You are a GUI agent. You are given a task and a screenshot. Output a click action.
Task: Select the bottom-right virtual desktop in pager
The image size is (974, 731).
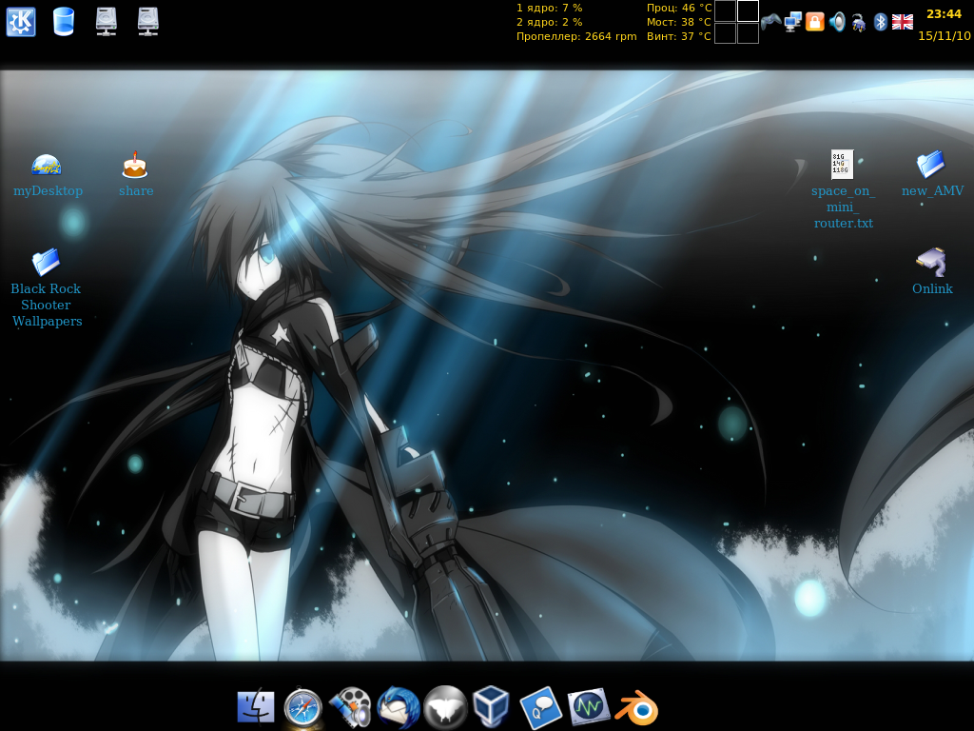click(748, 33)
